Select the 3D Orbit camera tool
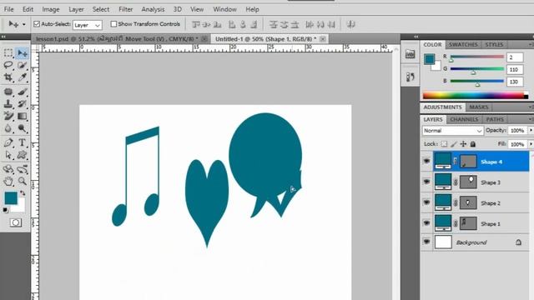 23,169
